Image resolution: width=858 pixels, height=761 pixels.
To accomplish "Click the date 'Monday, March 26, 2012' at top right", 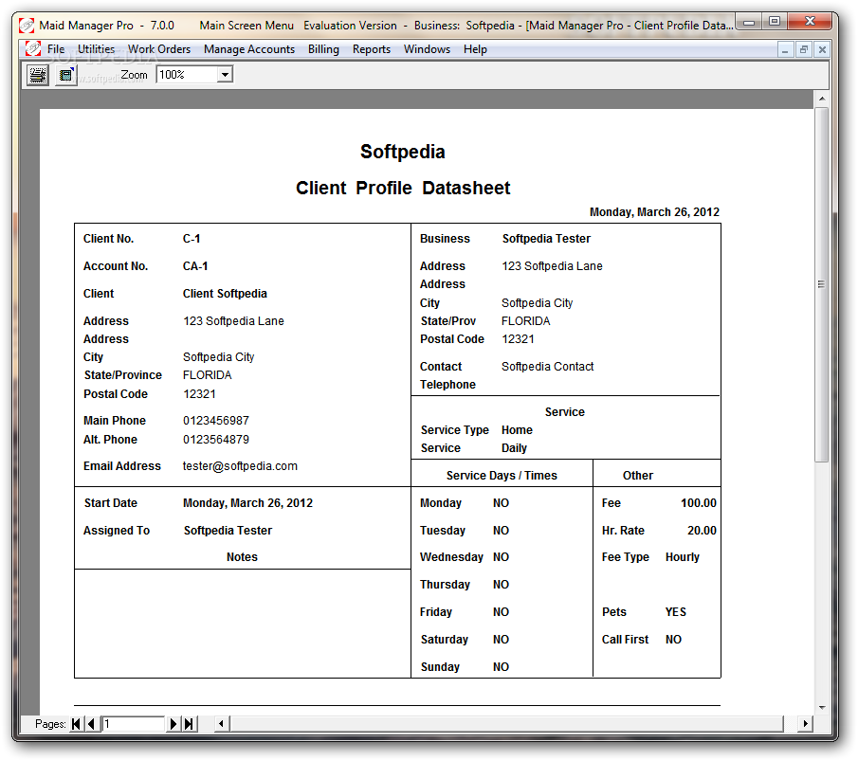I will pyautogui.click(x=654, y=212).
